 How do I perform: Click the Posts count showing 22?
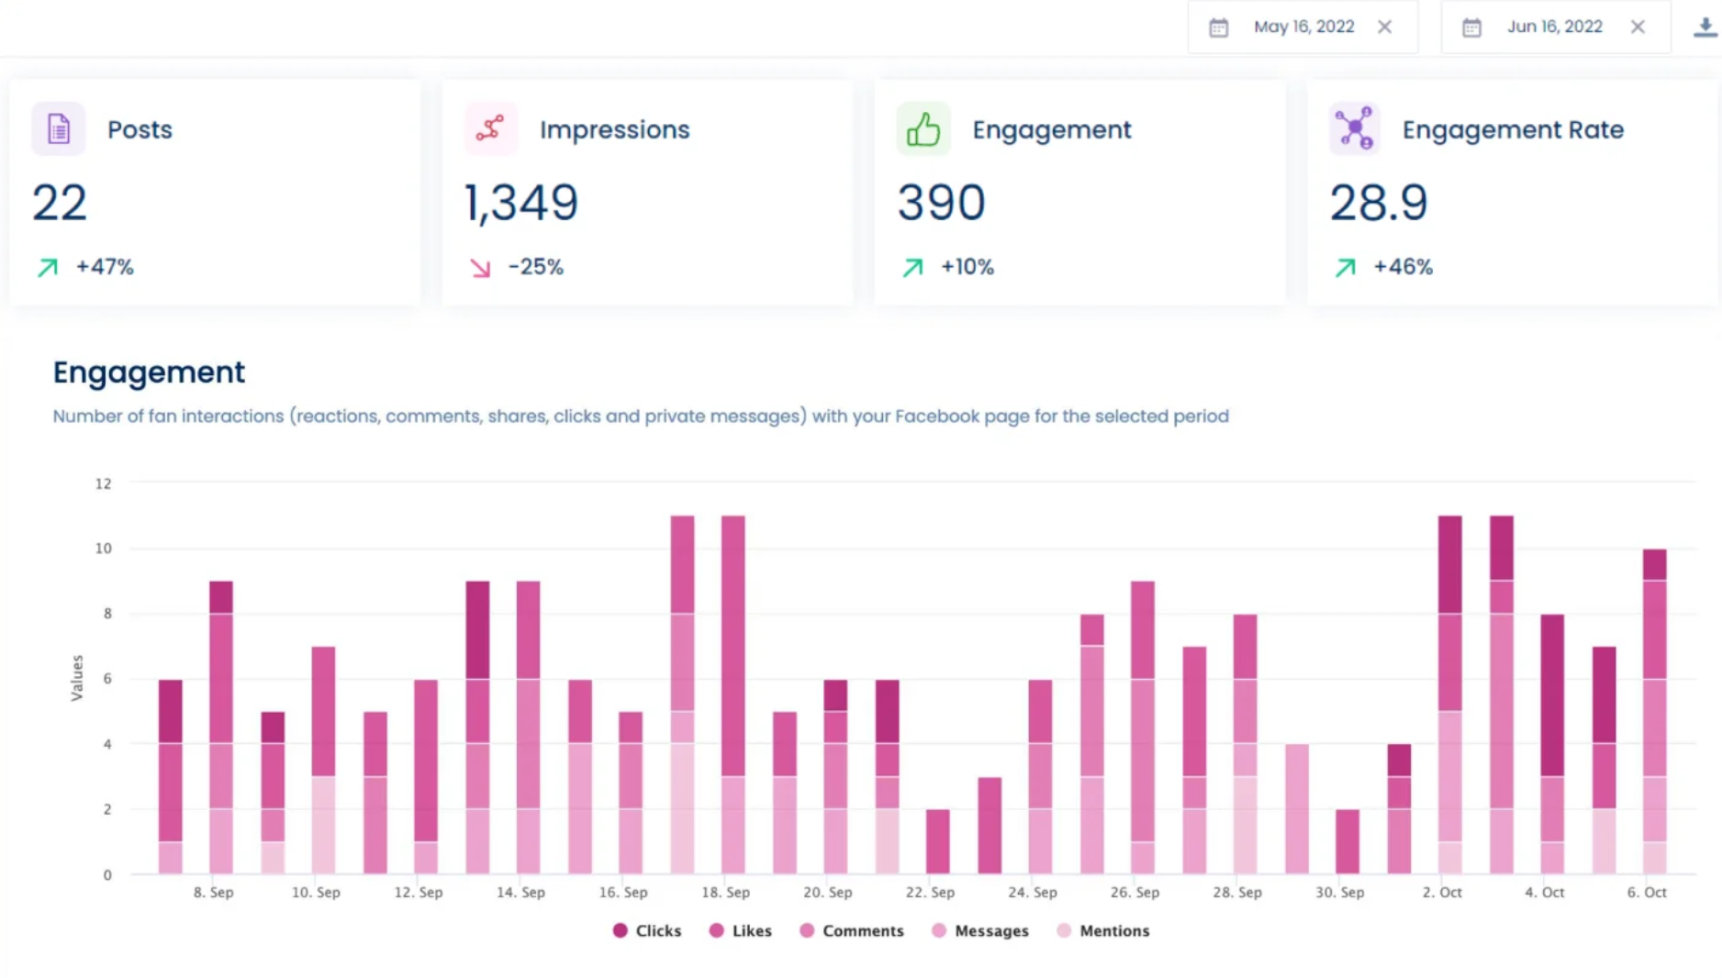coord(59,203)
